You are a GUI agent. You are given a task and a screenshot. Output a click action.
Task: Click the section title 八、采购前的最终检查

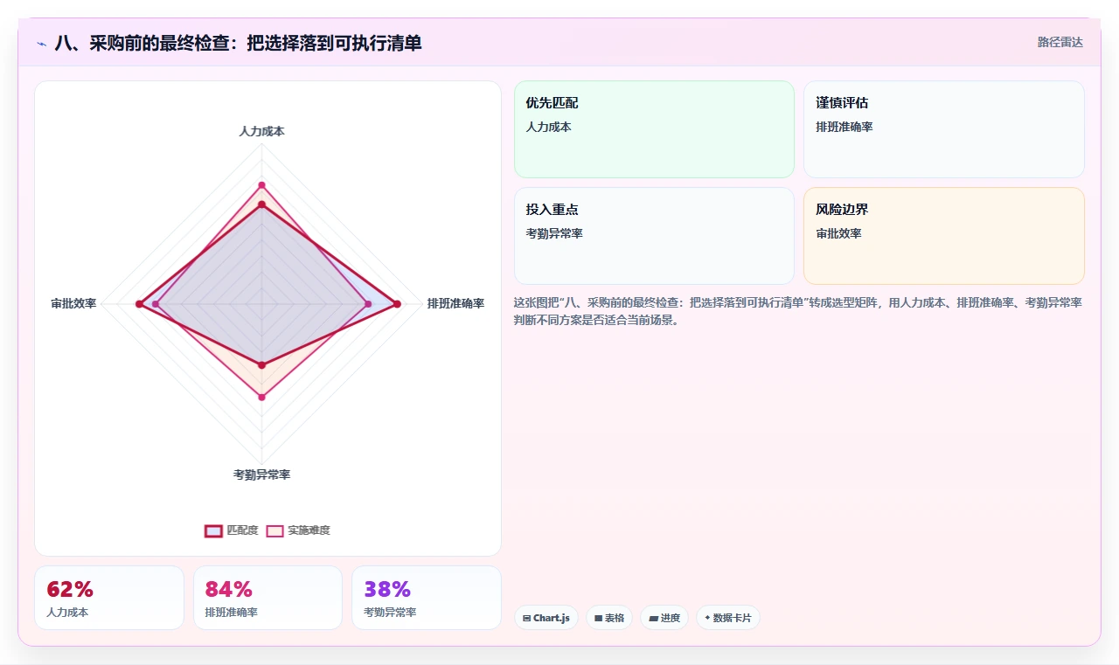click(x=238, y=42)
